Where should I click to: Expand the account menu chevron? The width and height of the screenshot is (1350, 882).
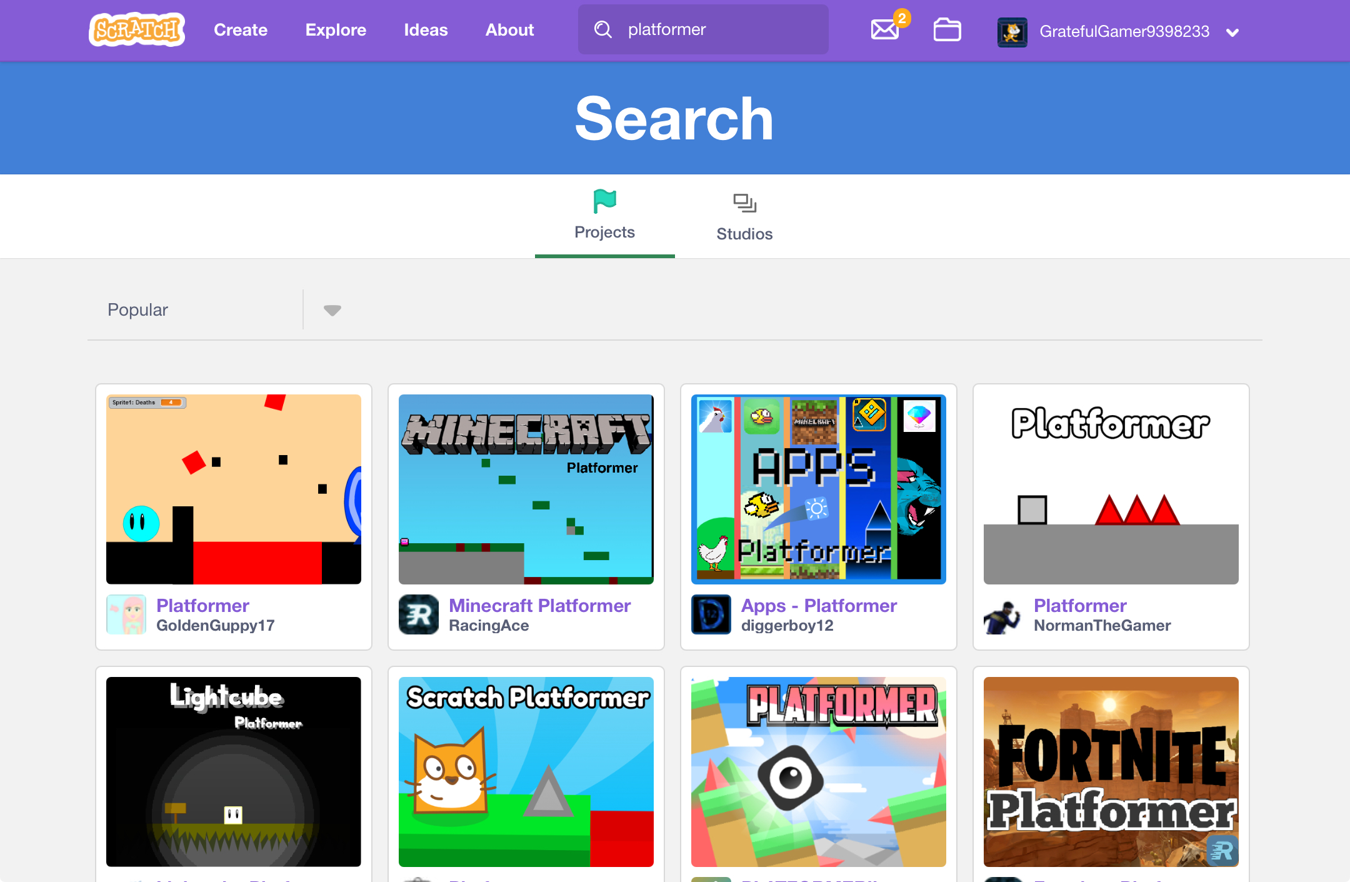[1232, 33]
